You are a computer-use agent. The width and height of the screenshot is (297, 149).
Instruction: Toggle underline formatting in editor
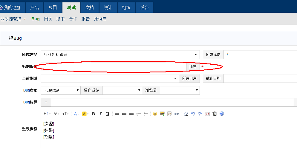108,114
